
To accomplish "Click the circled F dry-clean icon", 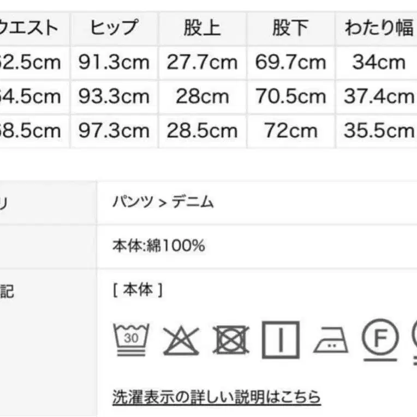I will (380, 340).
